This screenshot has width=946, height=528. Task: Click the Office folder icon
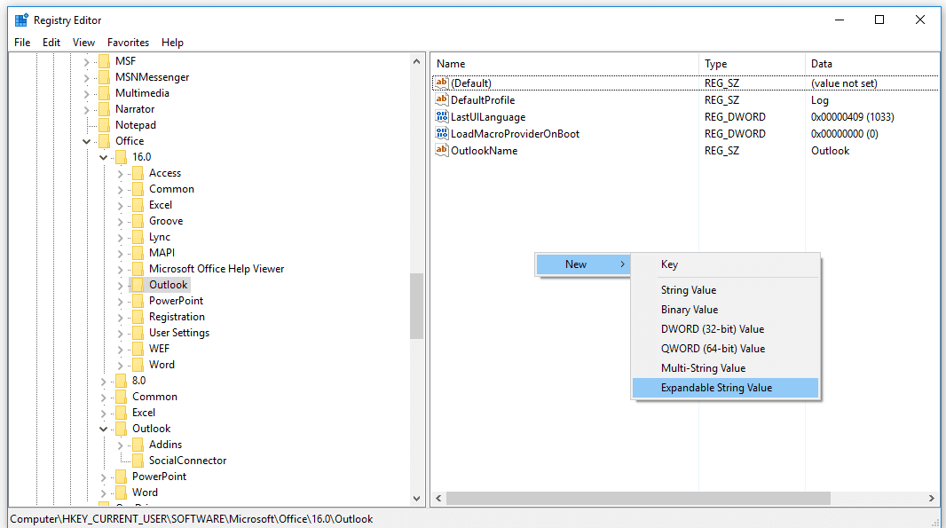(x=104, y=141)
